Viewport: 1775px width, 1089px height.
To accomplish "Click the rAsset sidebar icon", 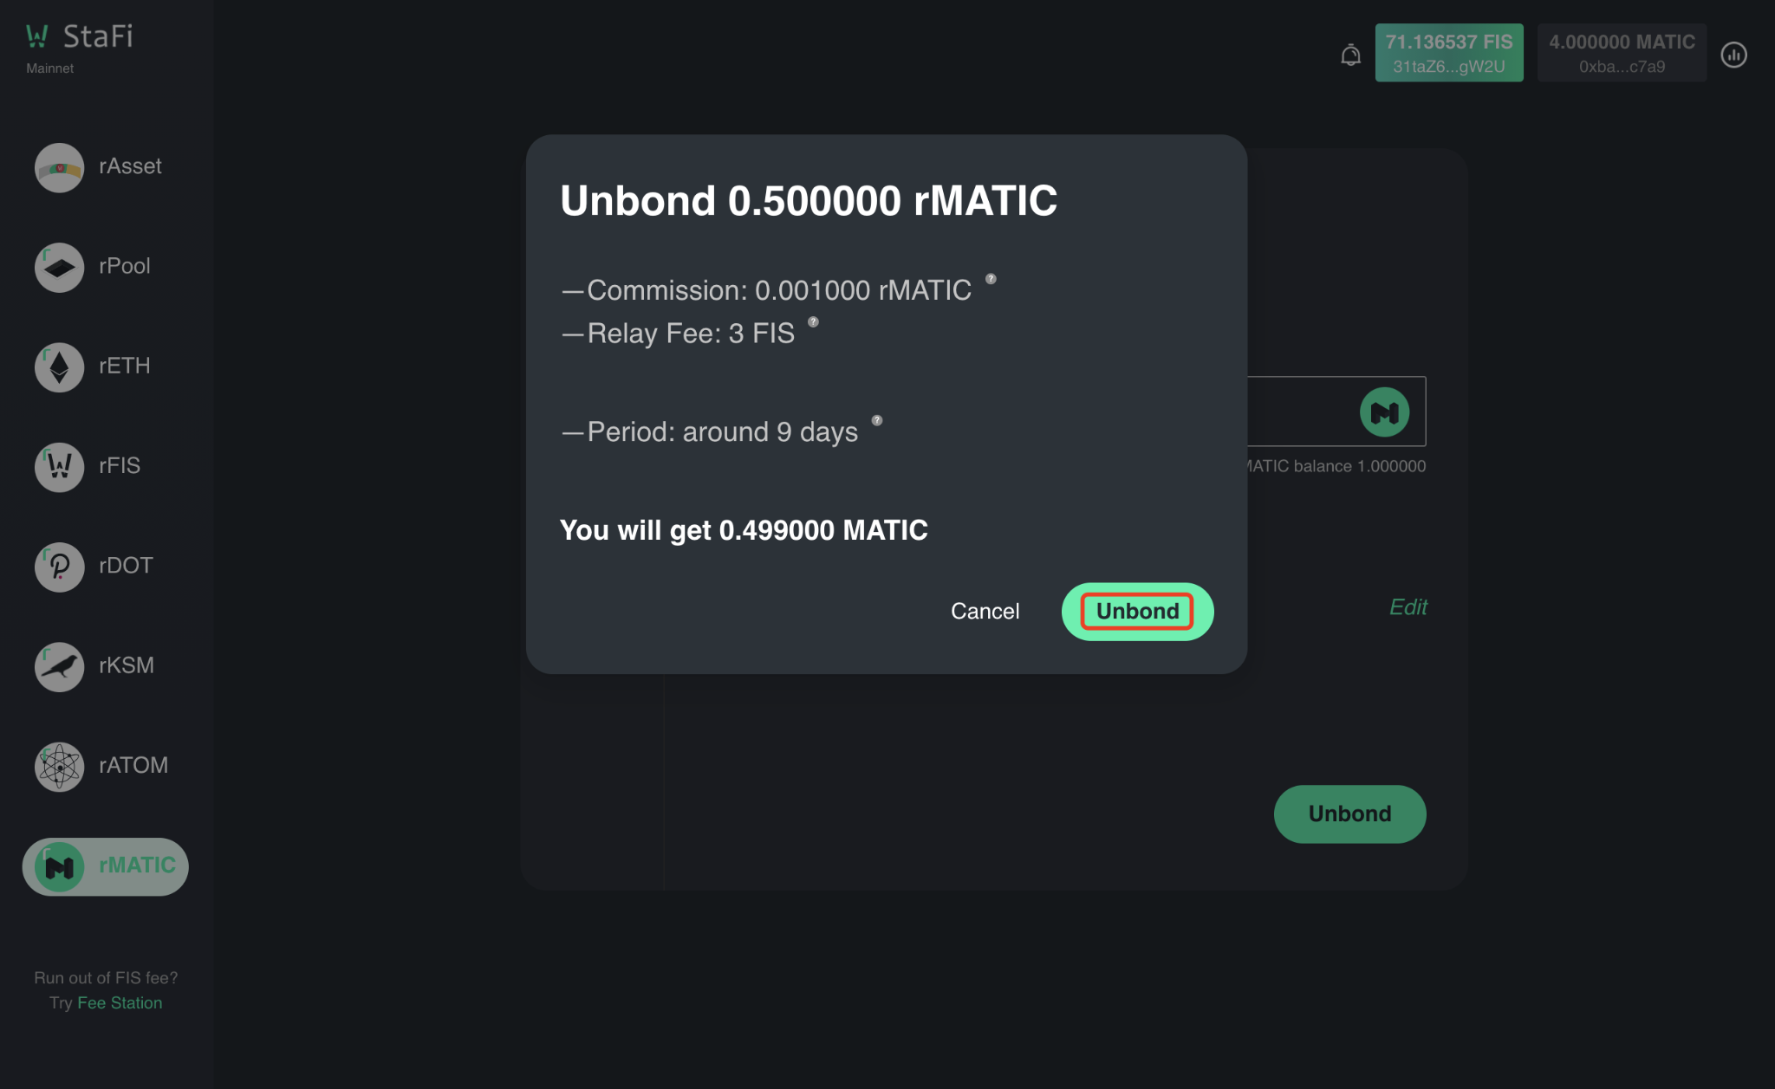I will (x=59, y=167).
